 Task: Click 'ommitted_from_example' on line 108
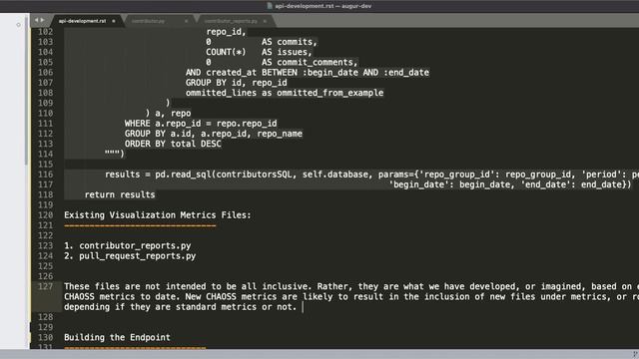coord(330,93)
